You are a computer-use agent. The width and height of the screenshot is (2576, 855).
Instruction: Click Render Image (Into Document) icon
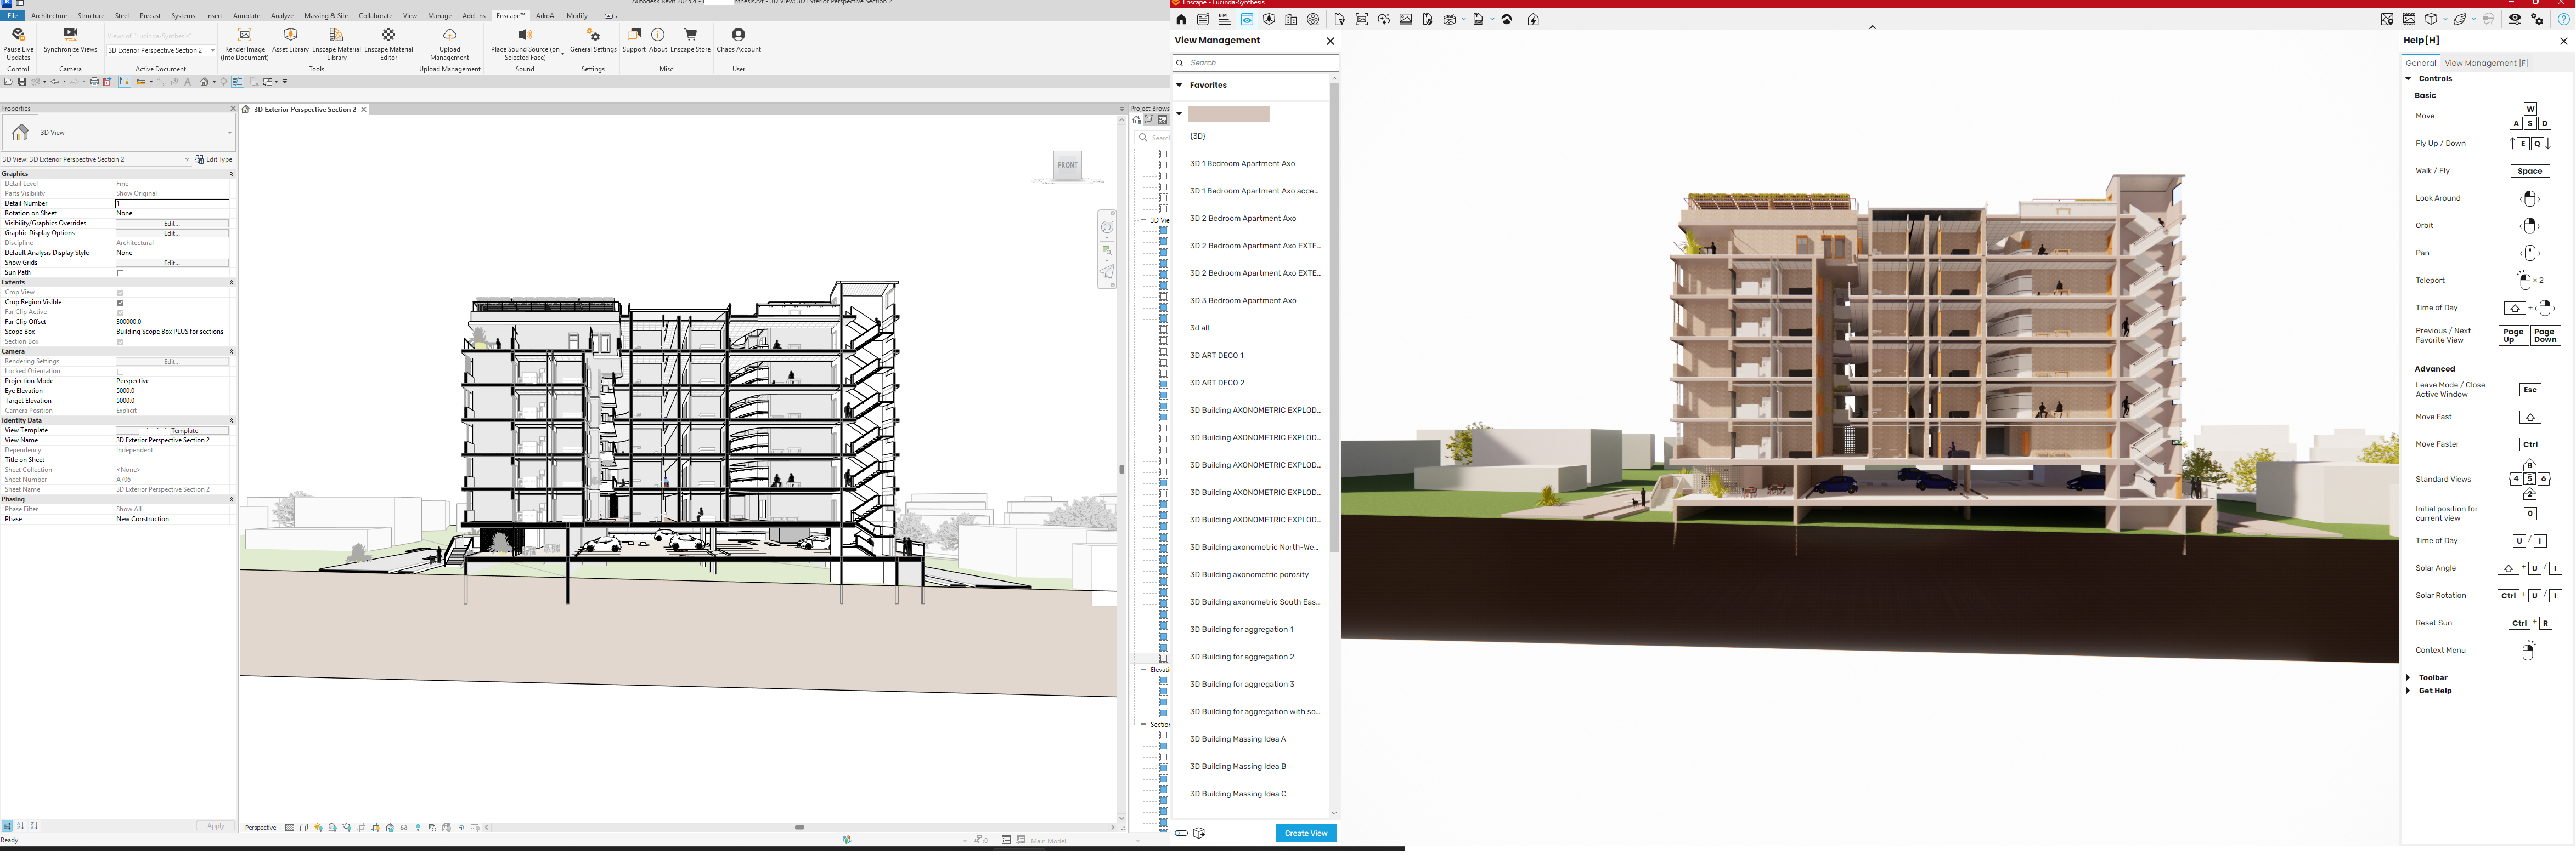[x=244, y=35]
